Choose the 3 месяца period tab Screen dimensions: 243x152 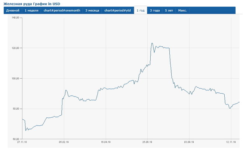92,10
